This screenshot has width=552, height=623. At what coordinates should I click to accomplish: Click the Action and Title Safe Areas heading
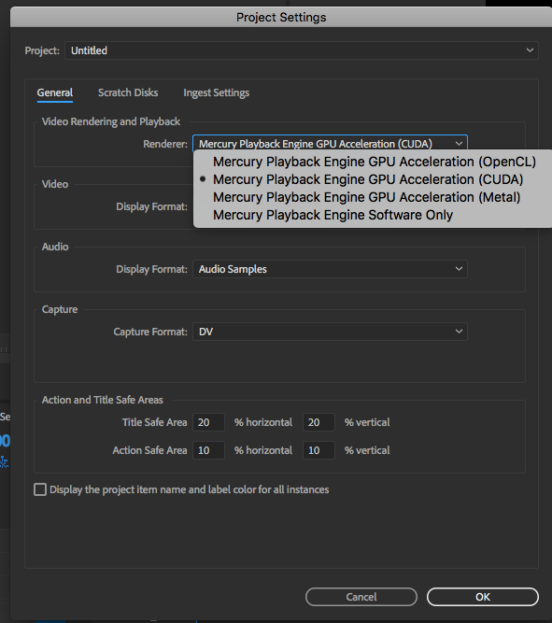click(x=103, y=400)
